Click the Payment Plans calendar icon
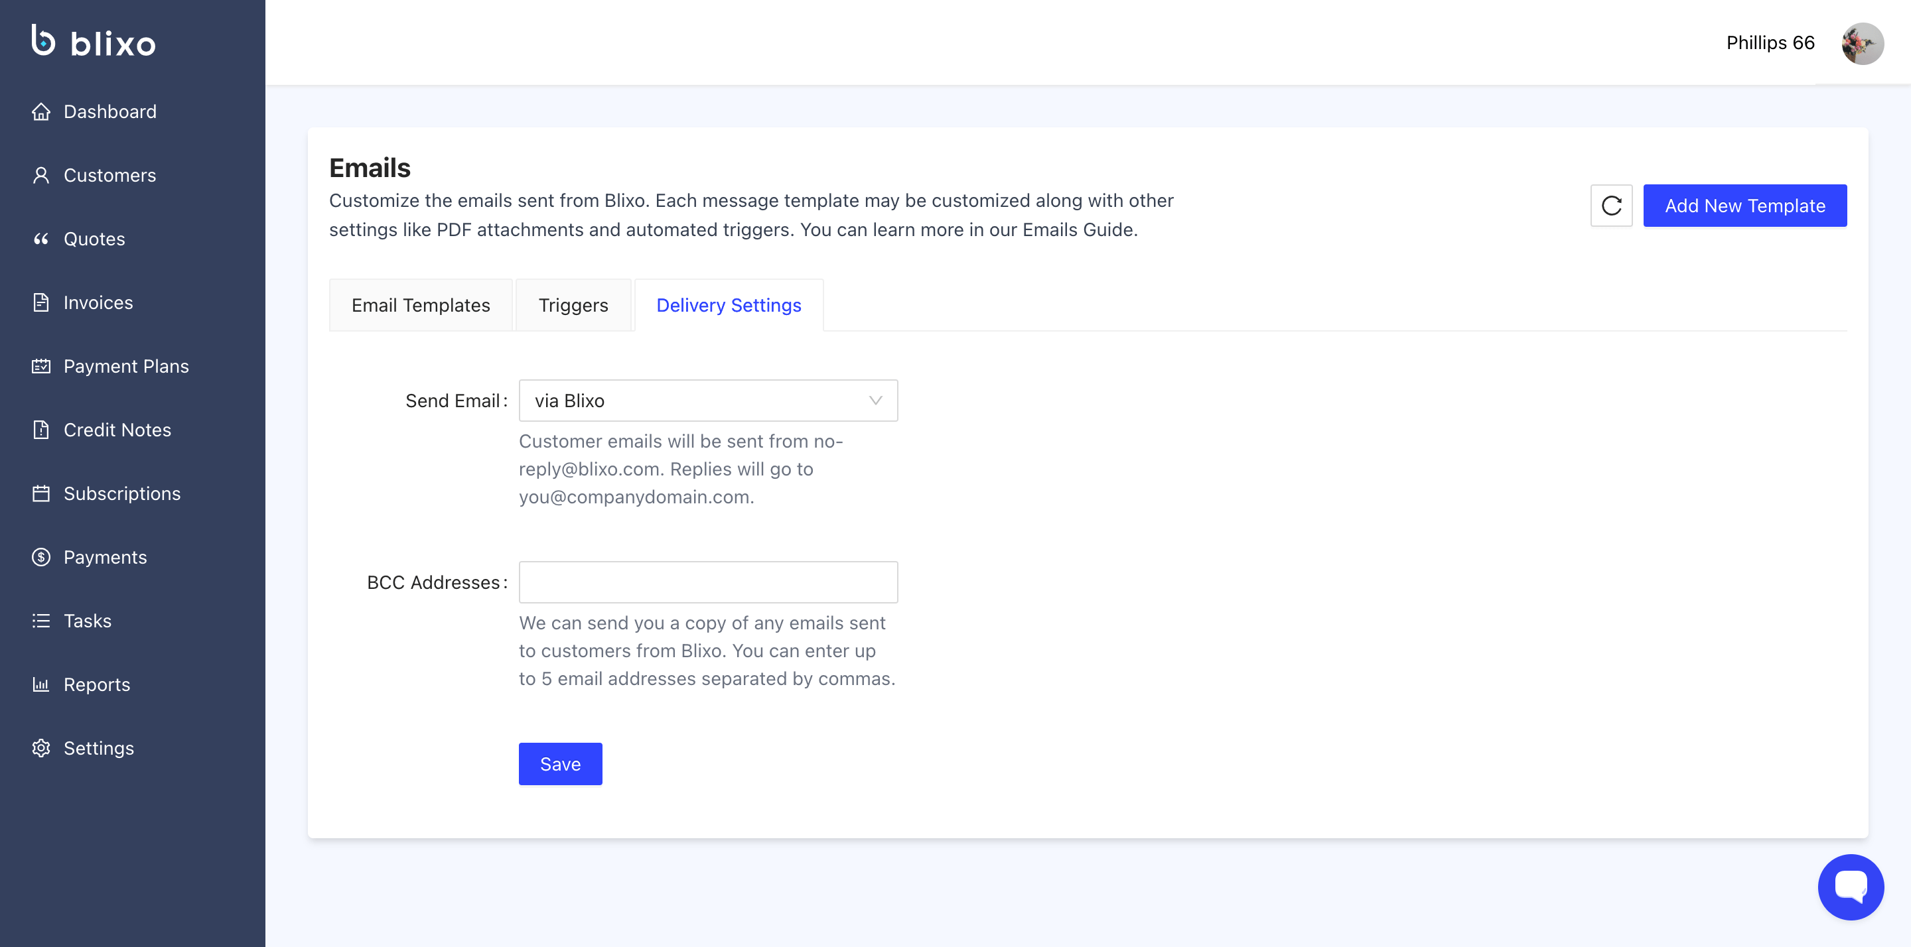This screenshot has height=947, width=1911. 40,366
